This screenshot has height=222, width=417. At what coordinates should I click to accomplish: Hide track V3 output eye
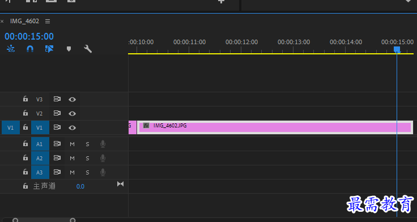pos(72,100)
